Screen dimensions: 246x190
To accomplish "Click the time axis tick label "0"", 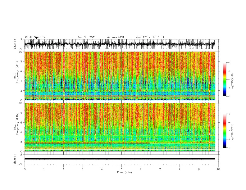I will pyautogui.click(x=25, y=169).
